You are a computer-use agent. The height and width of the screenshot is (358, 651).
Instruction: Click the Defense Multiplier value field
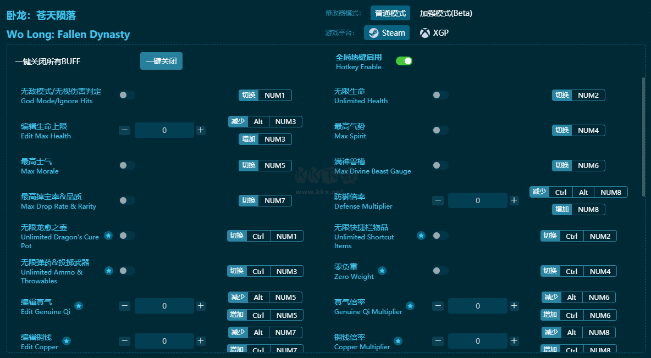(x=478, y=201)
